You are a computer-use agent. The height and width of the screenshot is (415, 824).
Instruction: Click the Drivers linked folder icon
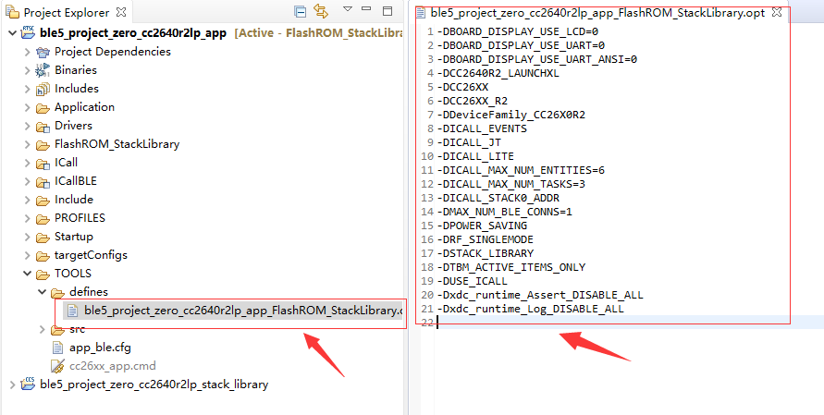coord(43,127)
